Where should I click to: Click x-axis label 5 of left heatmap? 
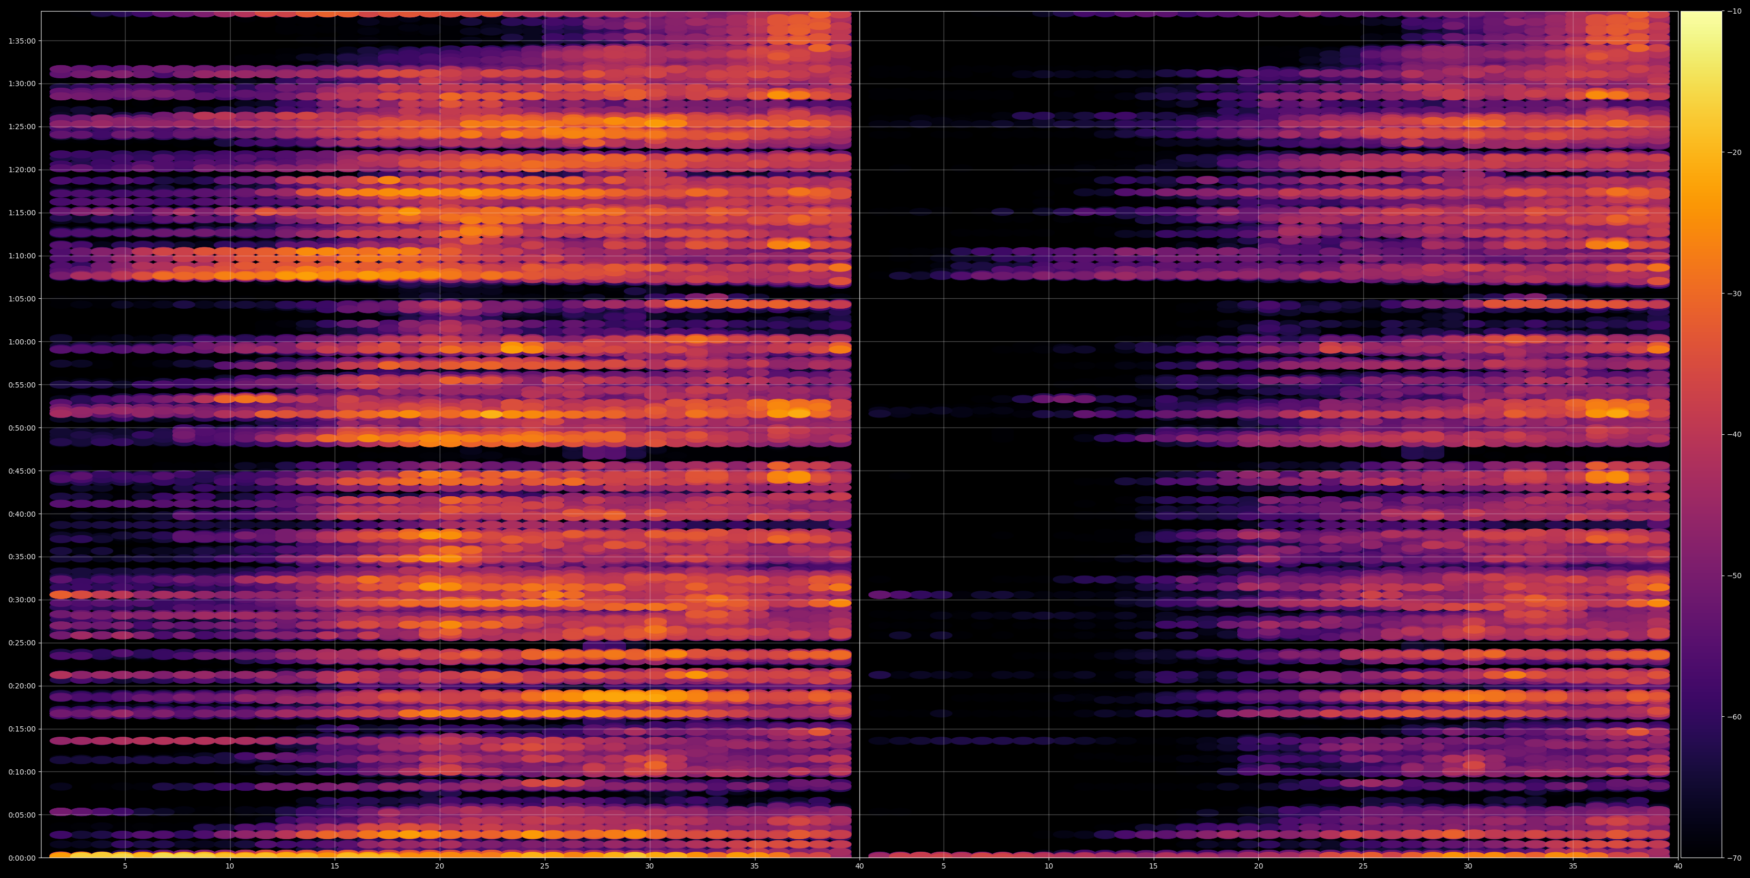pos(125,866)
